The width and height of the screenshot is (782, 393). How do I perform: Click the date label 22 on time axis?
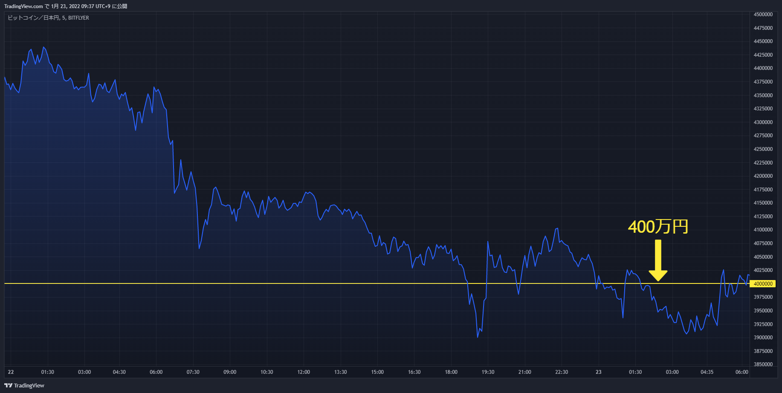pyautogui.click(x=11, y=372)
